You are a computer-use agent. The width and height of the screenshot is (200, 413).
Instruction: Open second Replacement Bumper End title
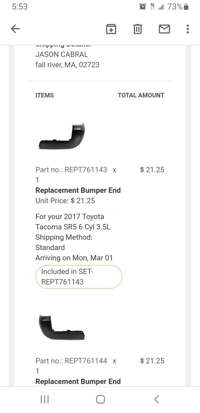pyautogui.click(x=78, y=381)
